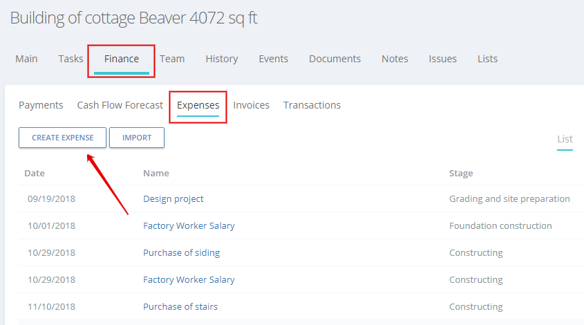Select the Finance tab

(x=122, y=59)
